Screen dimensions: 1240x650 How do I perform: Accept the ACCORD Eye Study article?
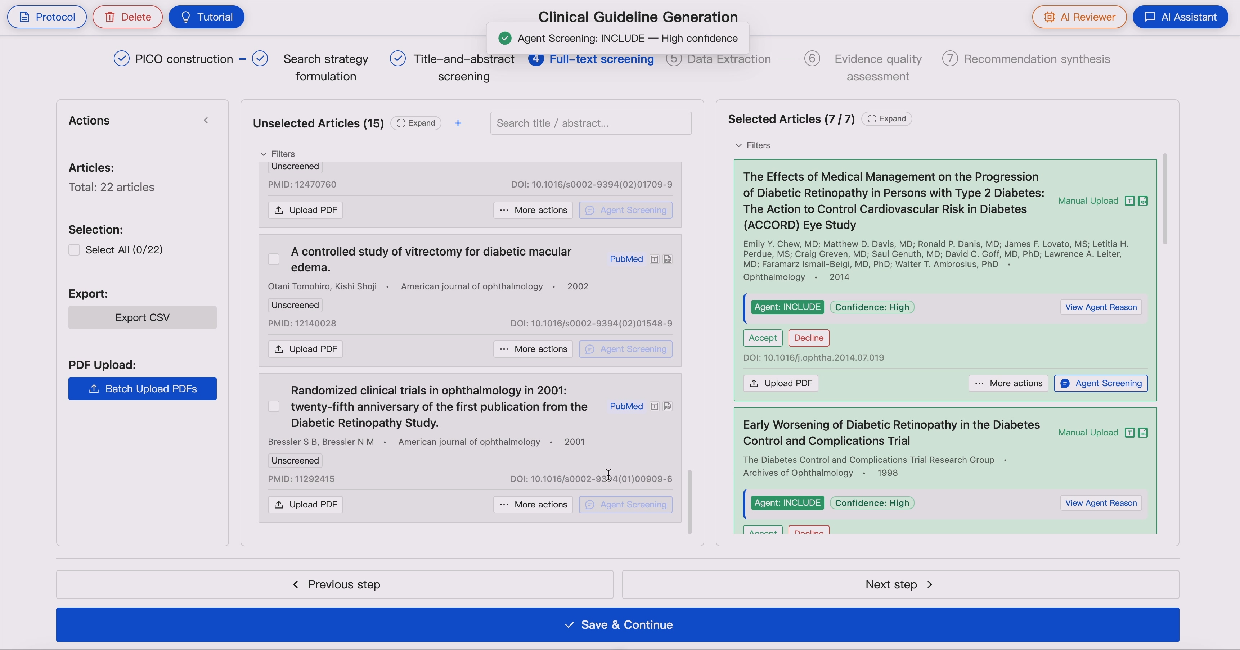[x=763, y=338]
